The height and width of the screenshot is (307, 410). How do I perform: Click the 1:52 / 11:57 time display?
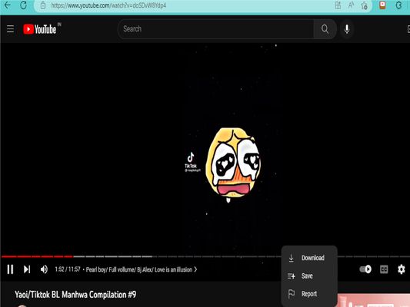68,269
